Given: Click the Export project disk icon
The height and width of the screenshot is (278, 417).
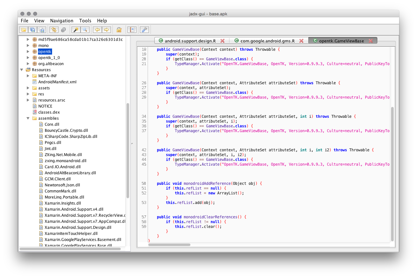Looking at the screenshot, I should 41,30.
